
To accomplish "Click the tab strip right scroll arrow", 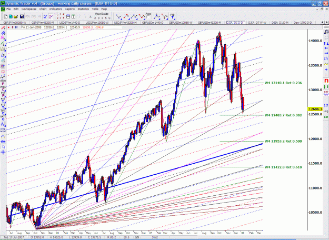I will click(x=326, y=22).
